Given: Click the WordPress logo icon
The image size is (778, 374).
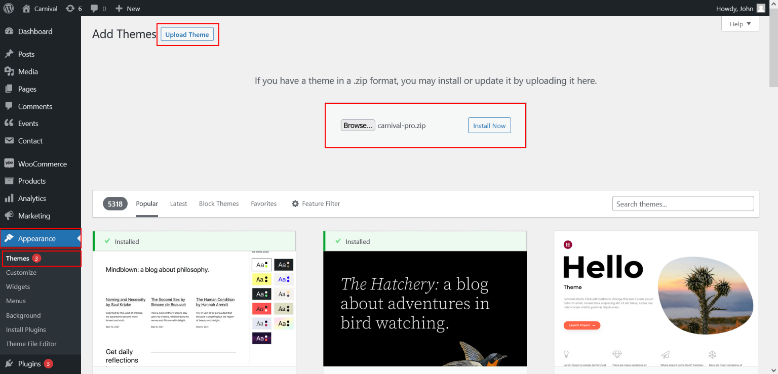Looking at the screenshot, I should pos(9,8).
